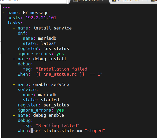
Task: Click 'mariadb' under the service module
Action: pyautogui.click(x=47, y=95)
